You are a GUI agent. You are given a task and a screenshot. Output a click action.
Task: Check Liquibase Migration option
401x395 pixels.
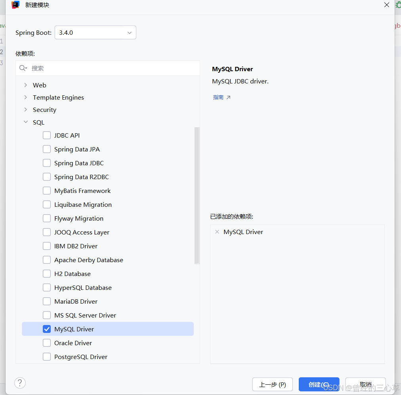[47, 204]
